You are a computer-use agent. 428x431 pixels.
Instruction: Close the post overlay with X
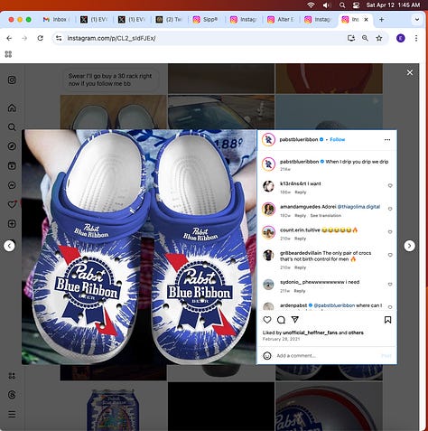coord(410,72)
